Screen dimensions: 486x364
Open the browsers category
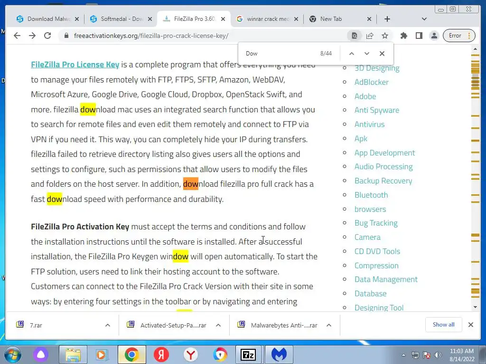[370, 209]
